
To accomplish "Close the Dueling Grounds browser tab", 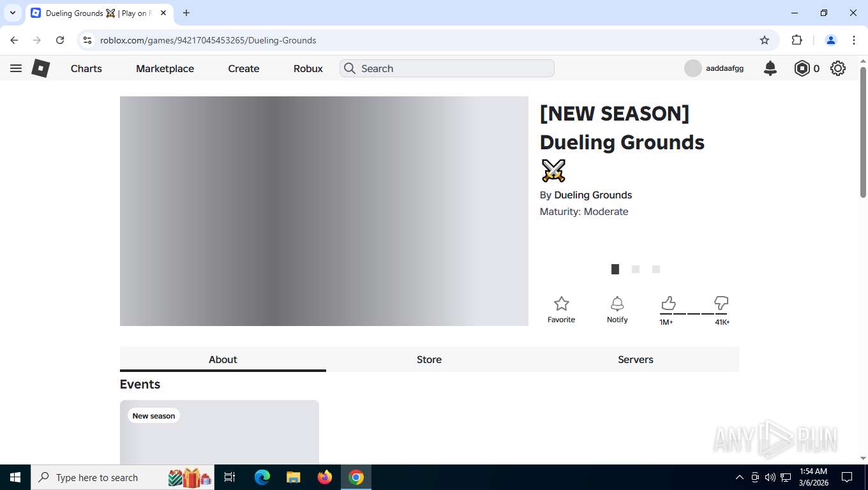I will (x=164, y=13).
